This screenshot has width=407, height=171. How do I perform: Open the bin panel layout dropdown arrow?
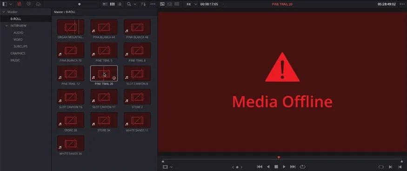point(11,4)
